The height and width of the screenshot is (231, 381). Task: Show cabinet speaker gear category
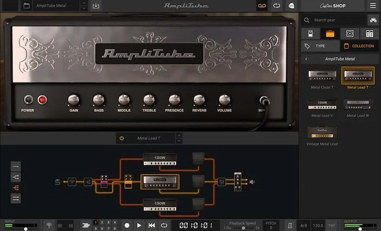[x=349, y=34]
